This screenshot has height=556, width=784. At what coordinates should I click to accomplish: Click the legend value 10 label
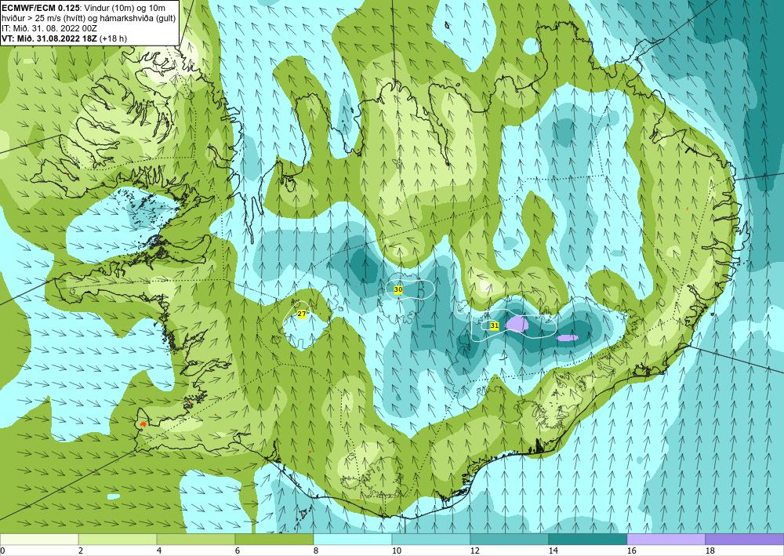click(397, 551)
